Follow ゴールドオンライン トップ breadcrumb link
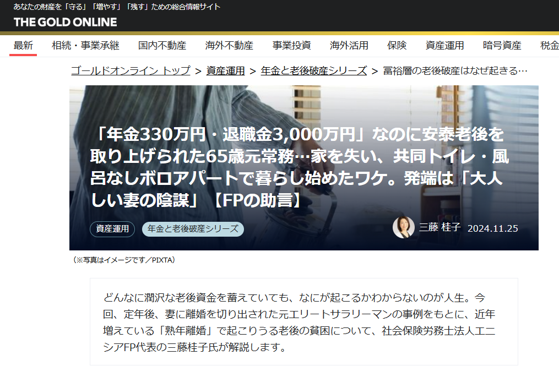 click(x=131, y=70)
